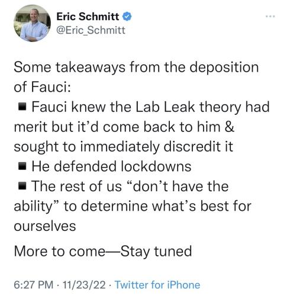Open the @Eric_Schmitt handle link

(91, 30)
